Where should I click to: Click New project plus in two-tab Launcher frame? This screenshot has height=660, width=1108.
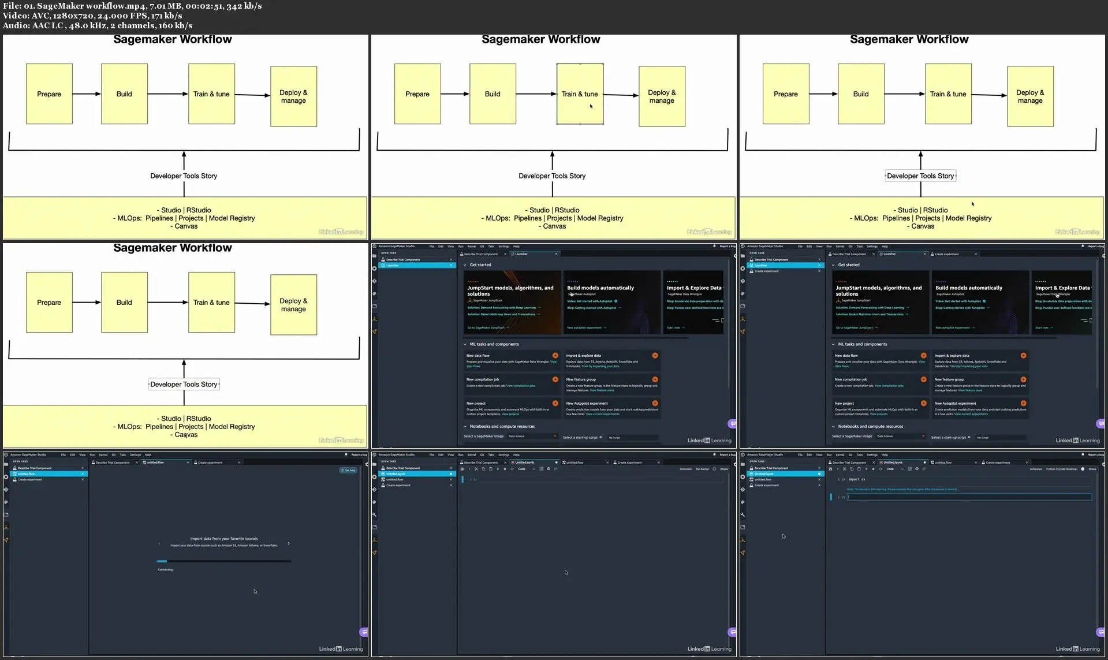point(555,403)
